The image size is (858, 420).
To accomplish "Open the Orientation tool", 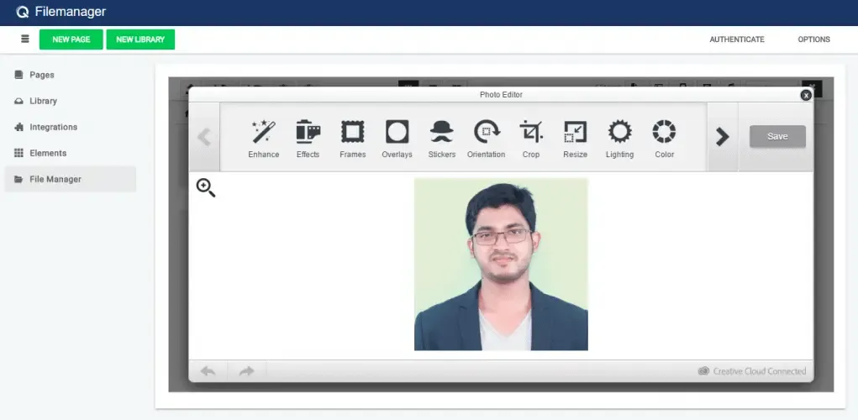I will [x=486, y=139].
